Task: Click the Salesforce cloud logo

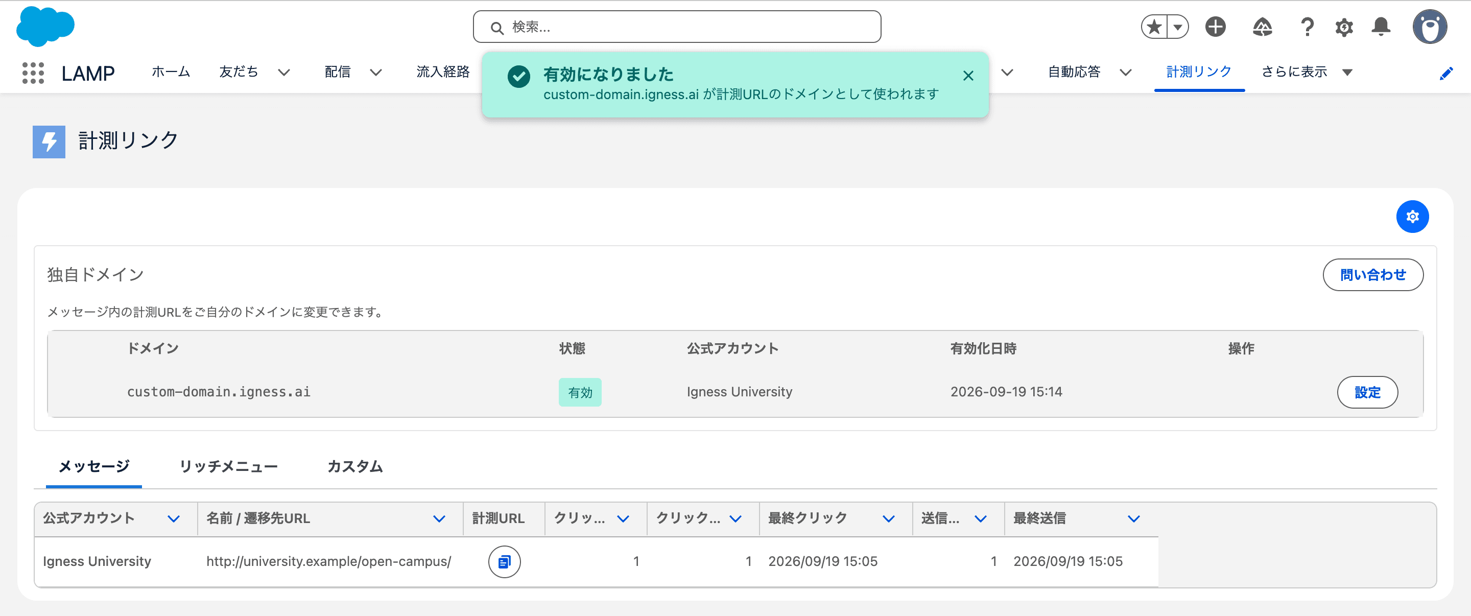Action: pyautogui.click(x=45, y=26)
